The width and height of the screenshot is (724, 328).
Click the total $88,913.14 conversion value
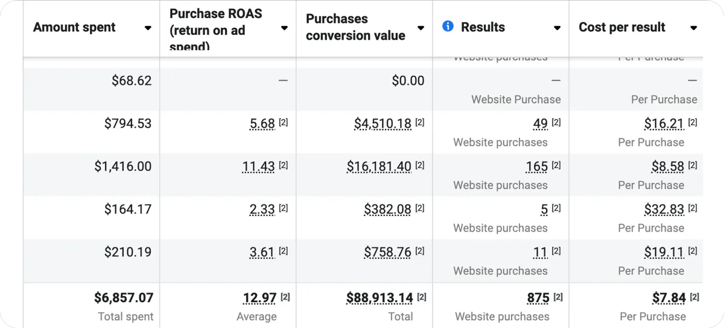(x=379, y=298)
